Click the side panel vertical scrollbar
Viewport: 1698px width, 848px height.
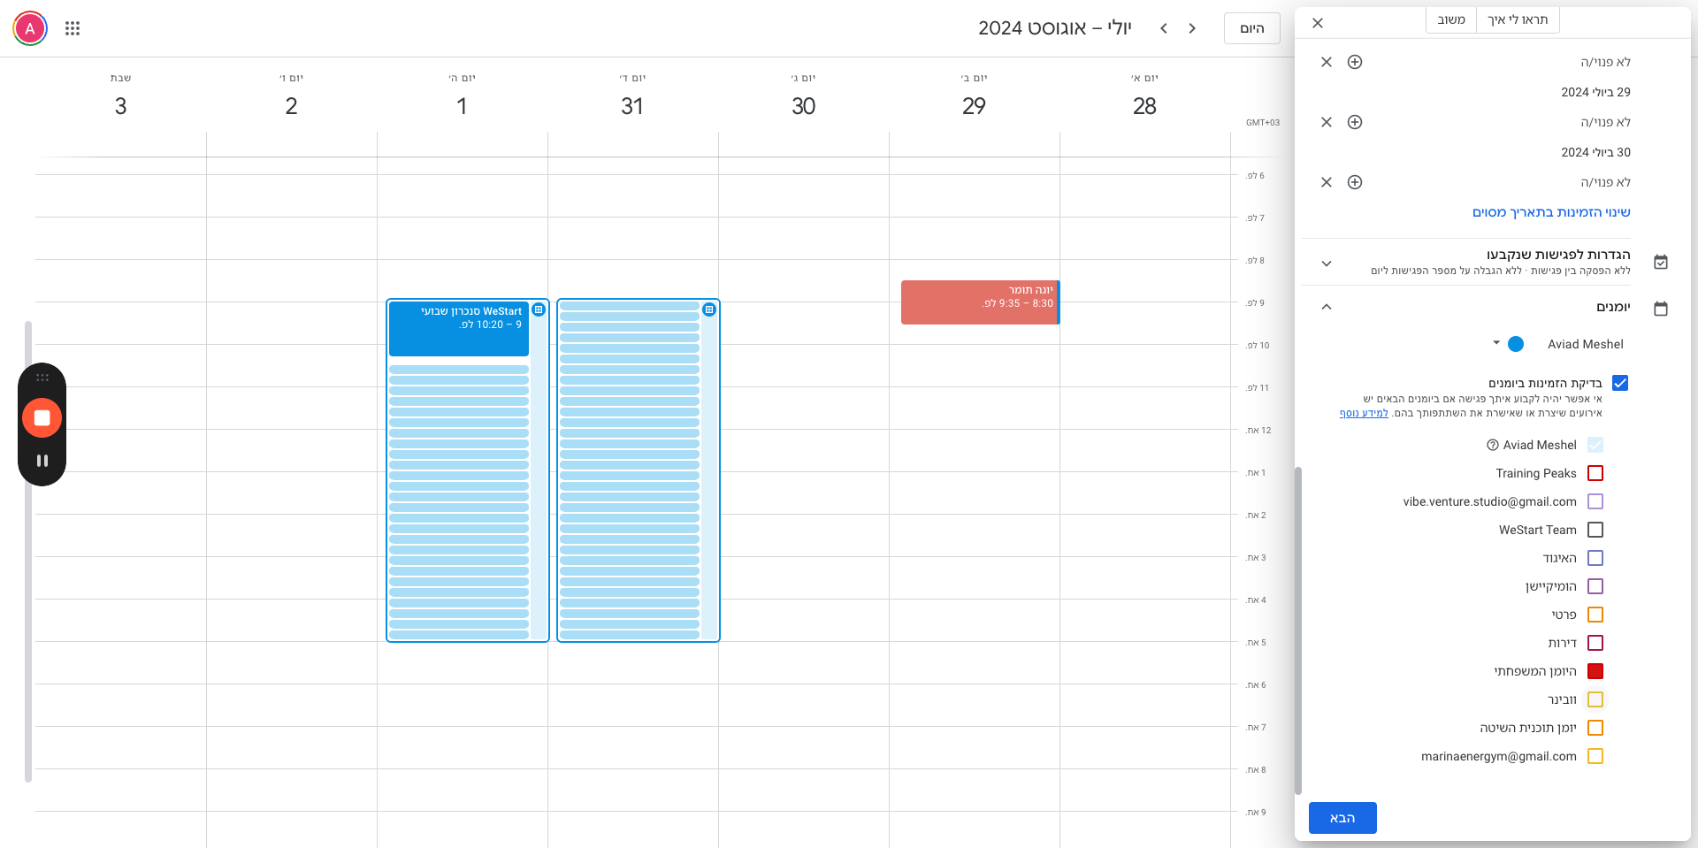pos(1298,630)
